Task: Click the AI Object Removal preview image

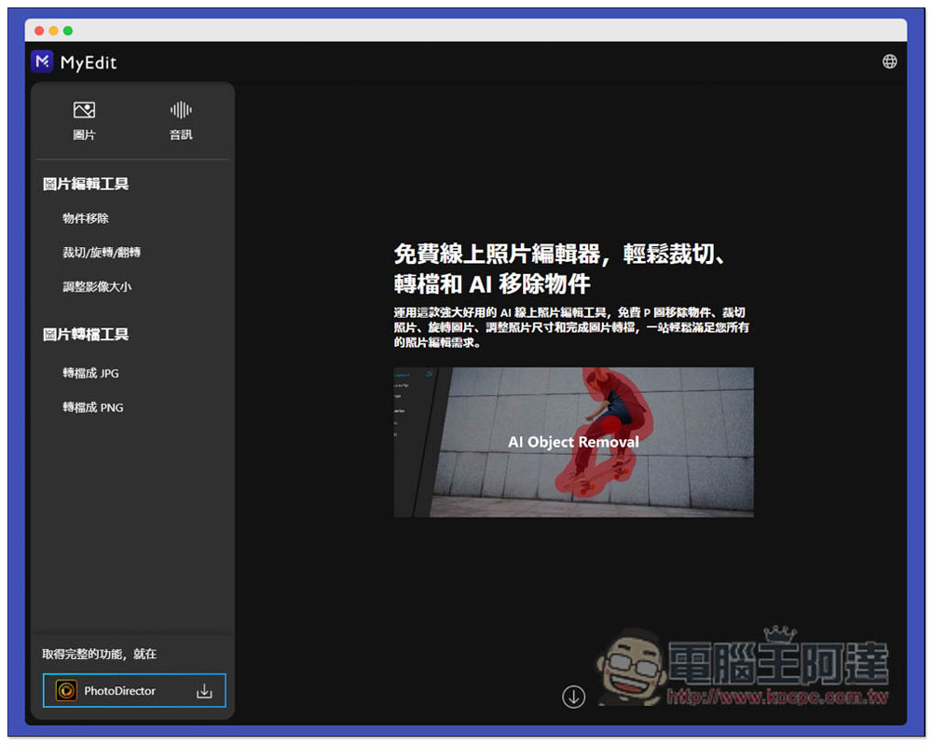Action: (573, 442)
